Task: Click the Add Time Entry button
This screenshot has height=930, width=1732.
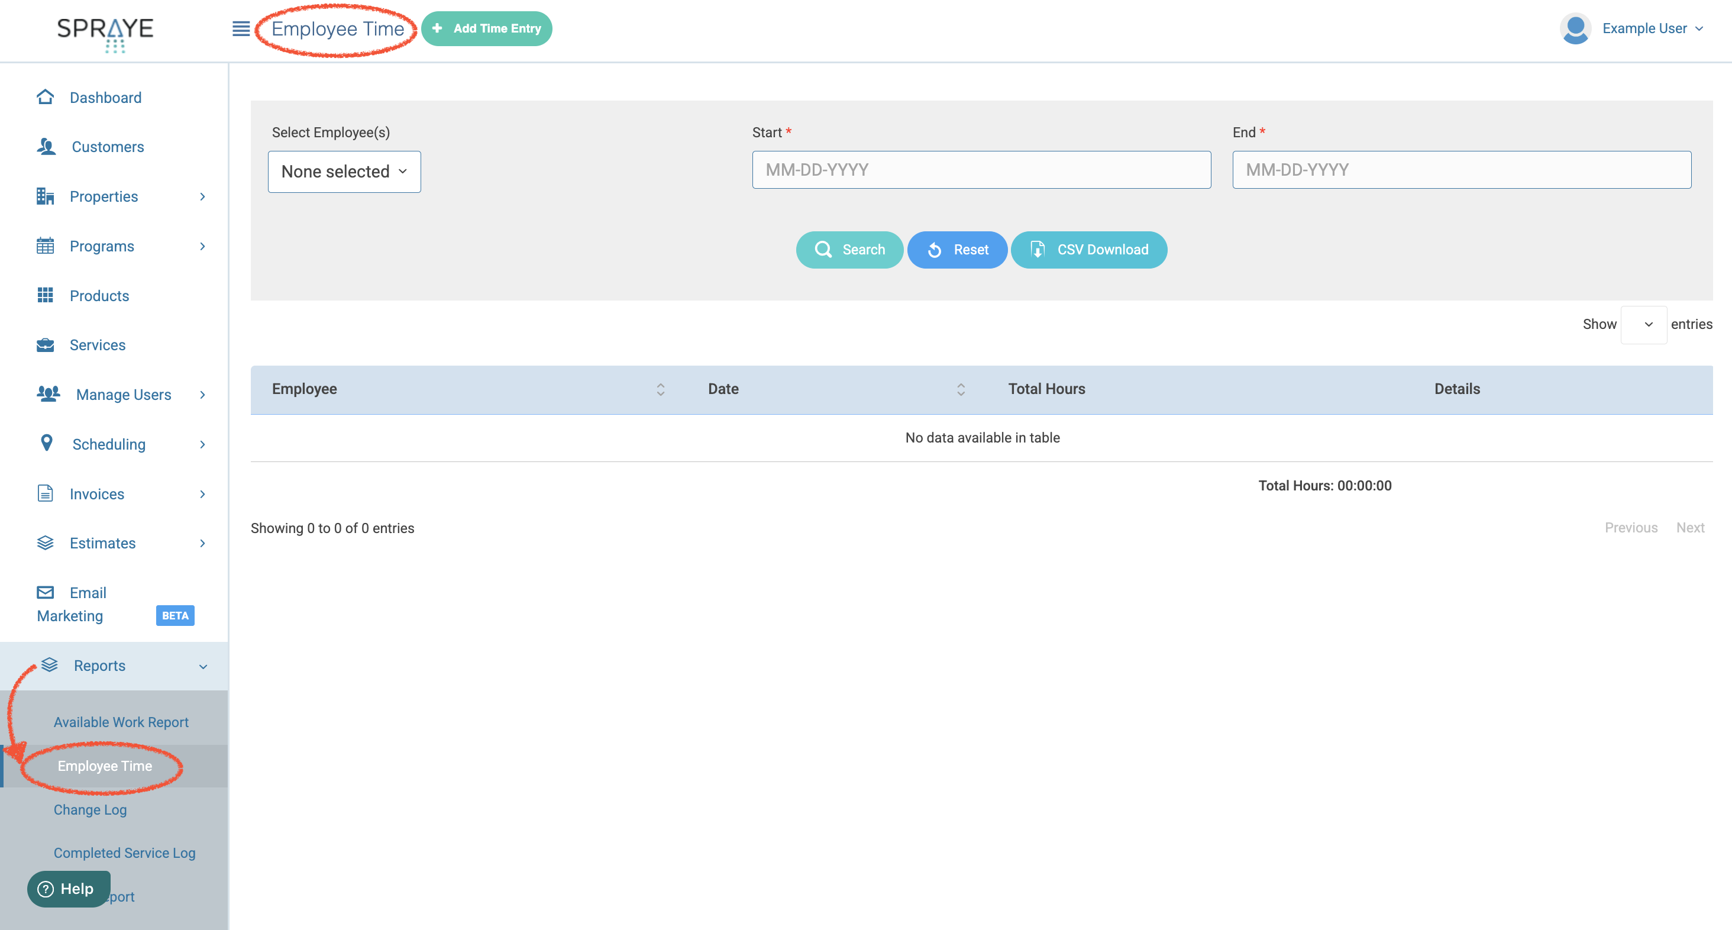Action: [x=487, y=29]
